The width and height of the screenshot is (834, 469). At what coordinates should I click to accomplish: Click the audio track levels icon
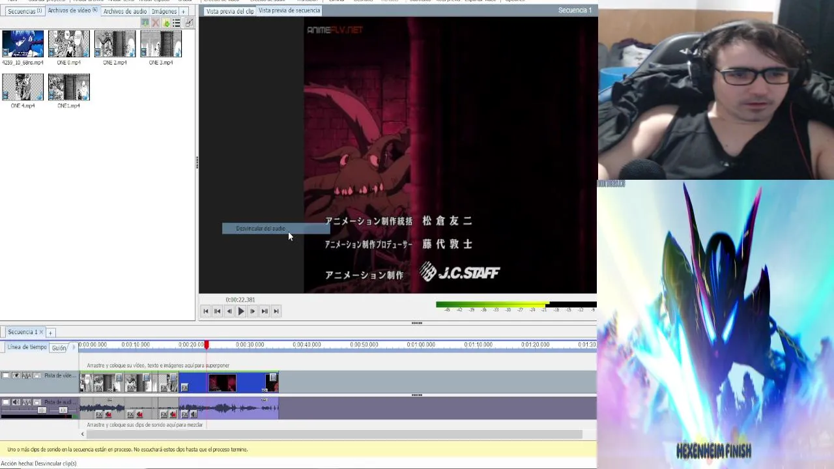pos(27,402)
